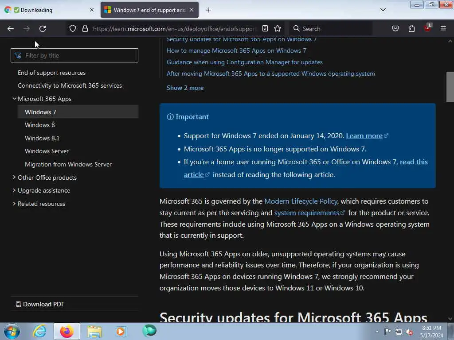Save page to Pocket
Viewport: 454px width, 340px height.
pyautogui.click(x=395, y=29)
